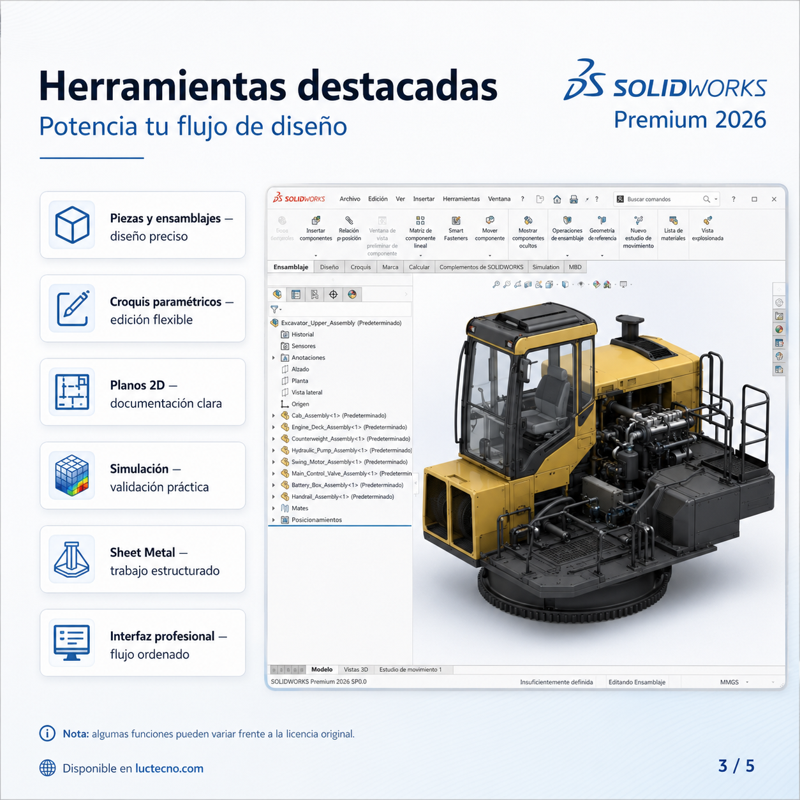Open Matriz de componente lineal

(420, 232)
